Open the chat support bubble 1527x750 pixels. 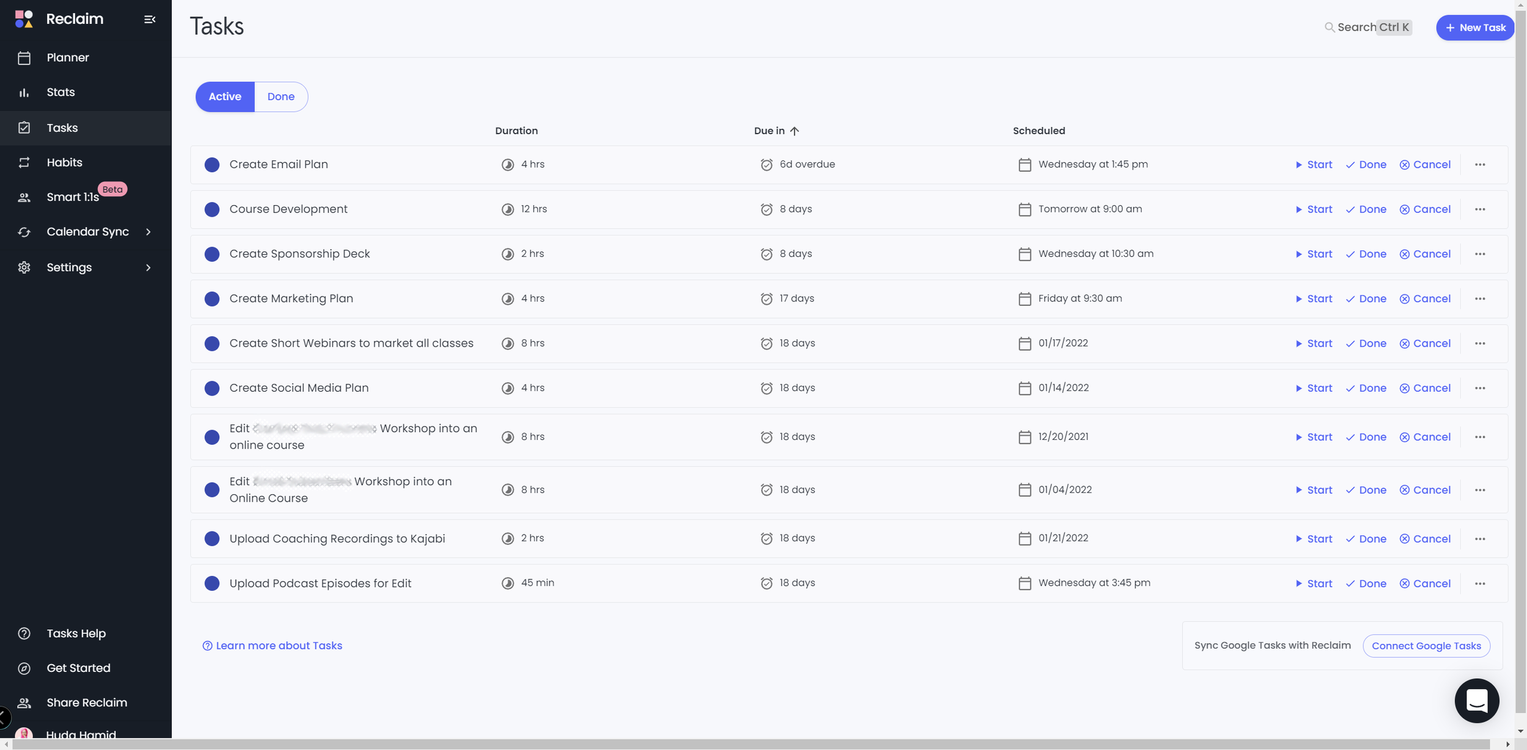click(1476, 701)
